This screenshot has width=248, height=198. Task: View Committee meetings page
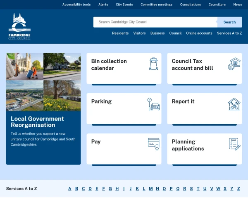(156, 5)
